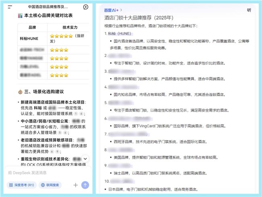Screen dimensions: 262x197
Task: Click the blue send arrow button
Action: coord(85,185)
